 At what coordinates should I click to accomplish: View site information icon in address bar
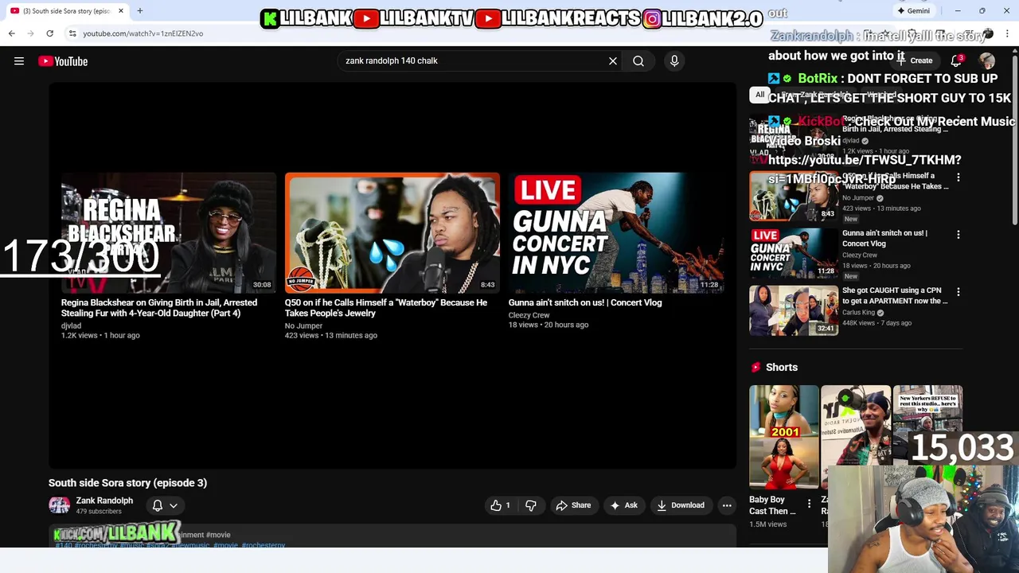[72, 33]
